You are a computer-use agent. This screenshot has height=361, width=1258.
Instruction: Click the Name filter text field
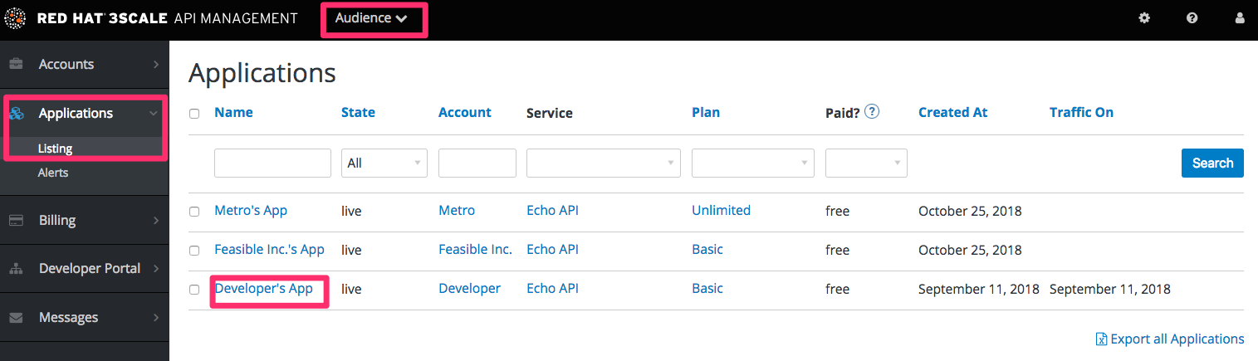pos(272,163)
